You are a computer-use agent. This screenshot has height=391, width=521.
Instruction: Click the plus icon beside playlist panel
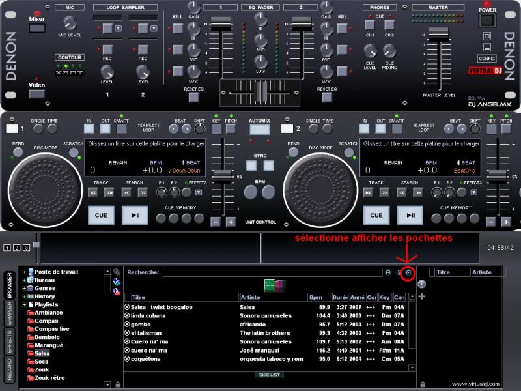pos(421,297)
